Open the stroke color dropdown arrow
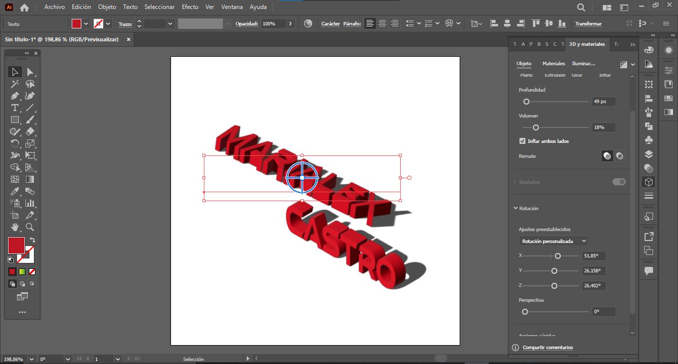 pyautogui.click(x=108, y=23)
